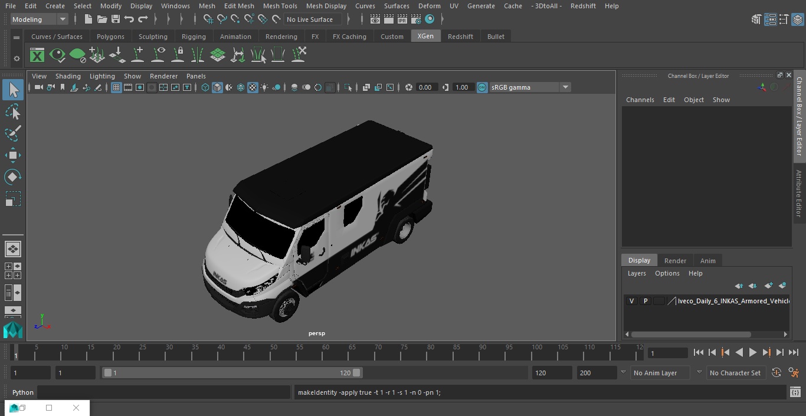This screenshot has width=806, height=416.
Task: Toggle textured display checker icon
Action: click(253, 87)
